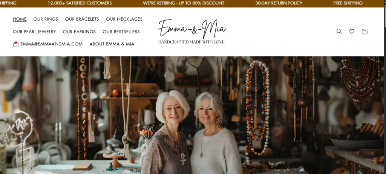Screen dimensions: 386x174
Task: Click the 30-day return policy banner text
Action: pyautogui.click(x=279, y=3)
